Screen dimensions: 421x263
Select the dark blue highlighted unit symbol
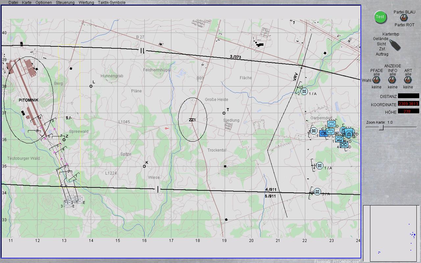323,133
